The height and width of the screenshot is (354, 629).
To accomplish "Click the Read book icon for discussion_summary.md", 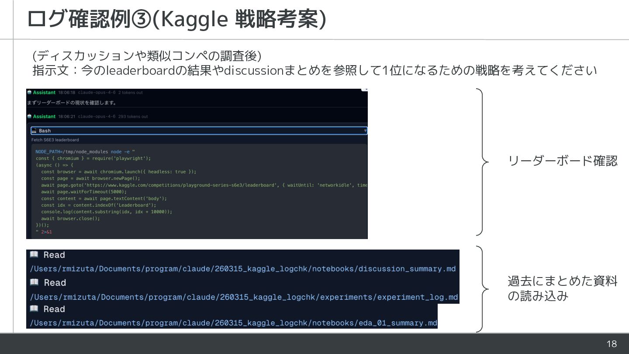I will pos(34,254).
